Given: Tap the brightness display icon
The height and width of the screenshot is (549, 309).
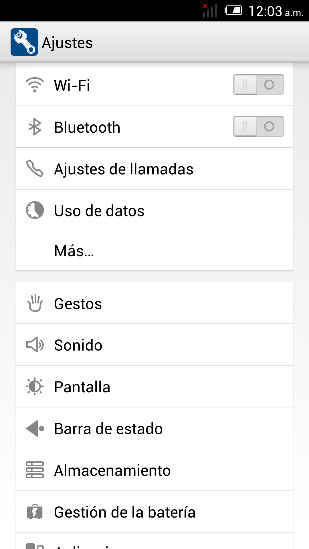Looking at the screenshot, I should tap(35, 387).
